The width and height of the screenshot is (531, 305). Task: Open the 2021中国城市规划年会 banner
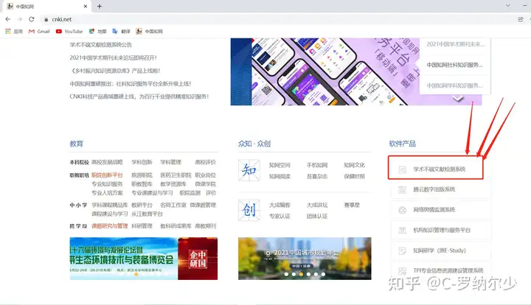click(305, 259)
